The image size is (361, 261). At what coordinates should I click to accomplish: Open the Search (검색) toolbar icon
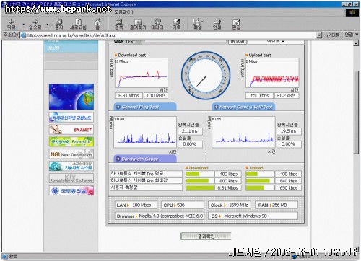click(118, 24)
